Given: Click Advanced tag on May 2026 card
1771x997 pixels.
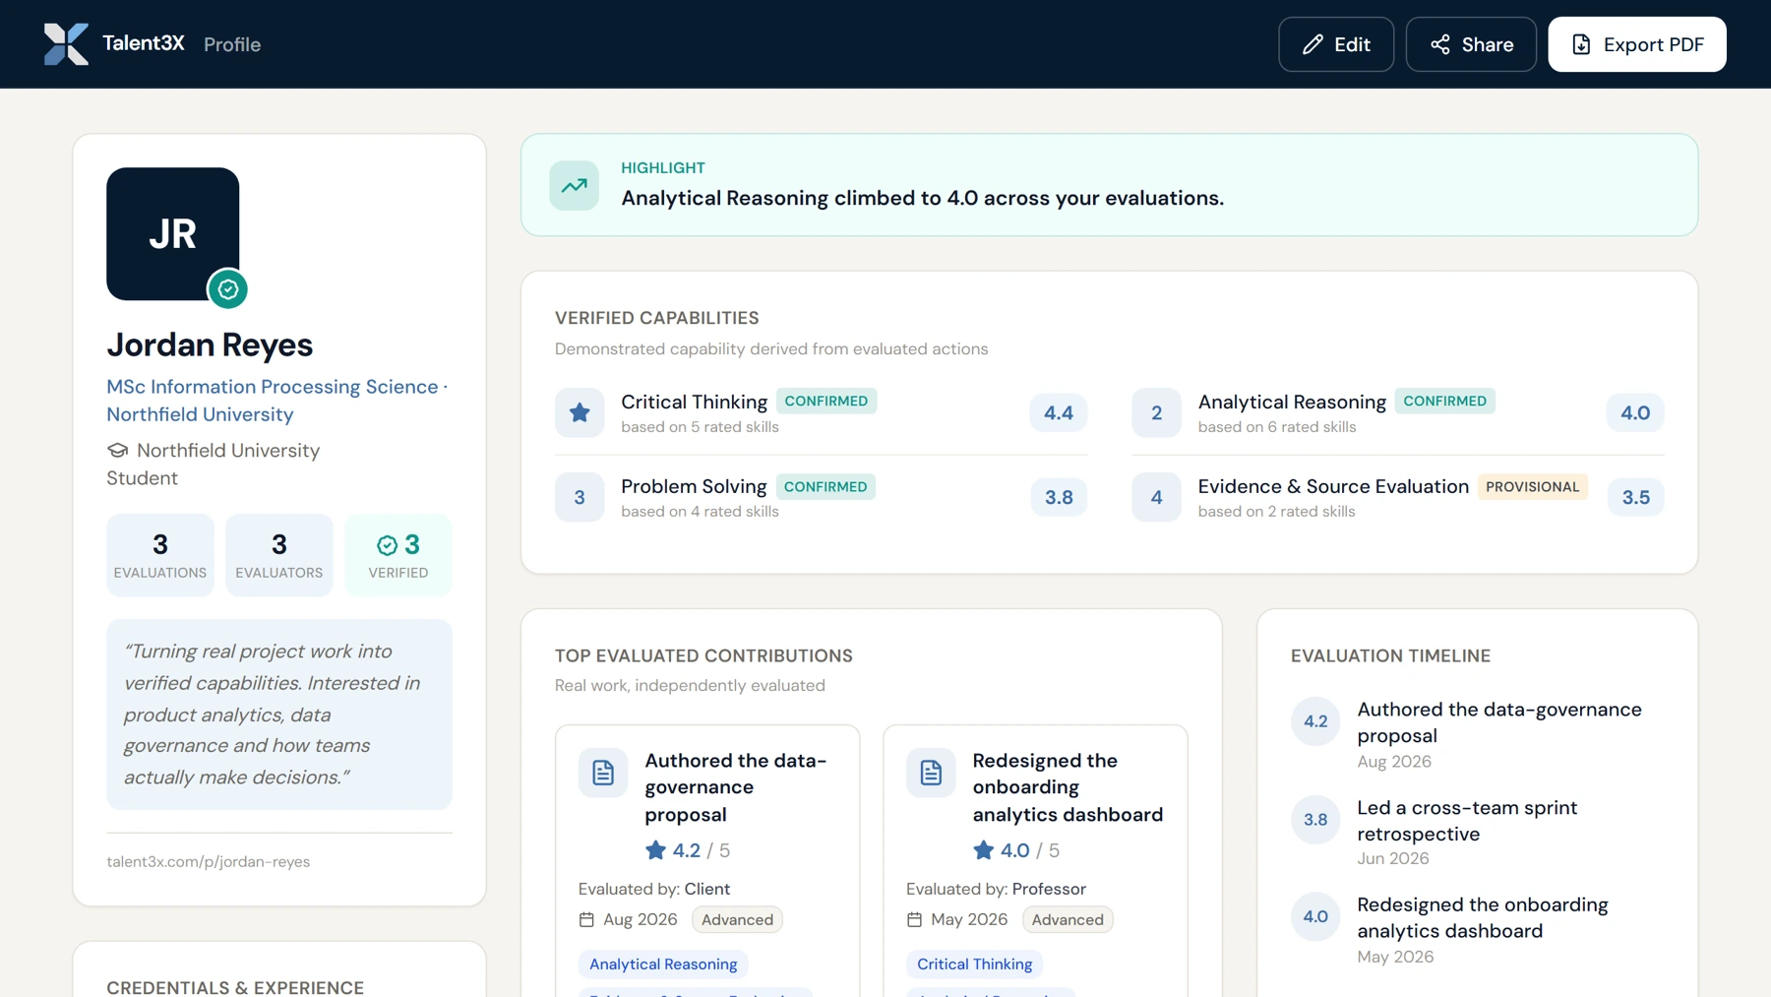Looking at the screenshot, I should coord(1068,920).
